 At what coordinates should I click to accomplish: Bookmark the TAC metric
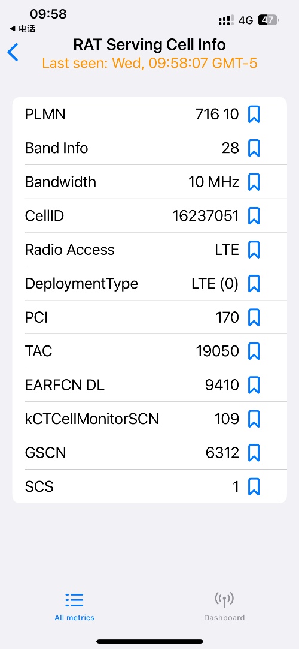(254, 351)
